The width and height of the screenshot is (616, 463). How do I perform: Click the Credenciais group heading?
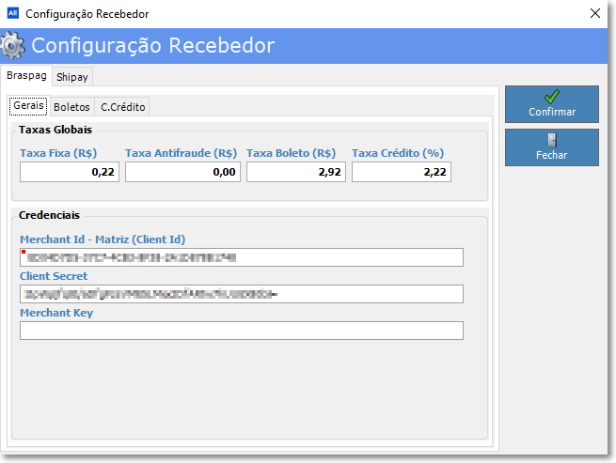click(49, 216)
